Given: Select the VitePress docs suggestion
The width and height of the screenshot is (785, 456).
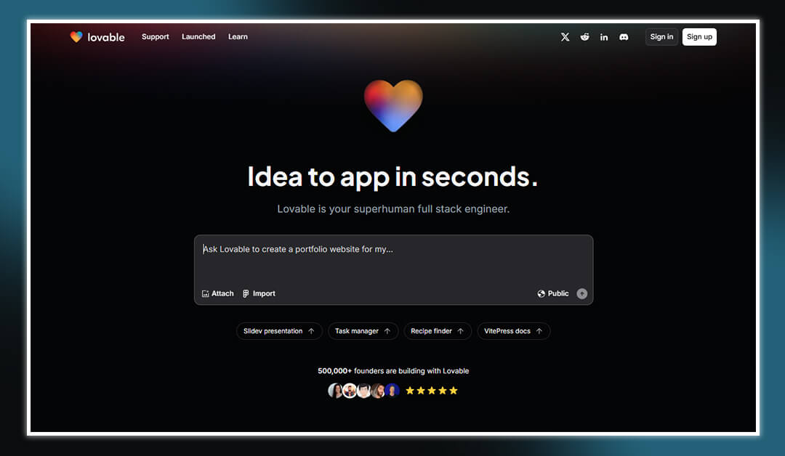Looking at the screenshot, I should tap(513, 331).
